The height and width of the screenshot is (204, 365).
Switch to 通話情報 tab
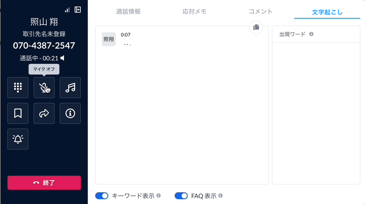tap(128, 12)
